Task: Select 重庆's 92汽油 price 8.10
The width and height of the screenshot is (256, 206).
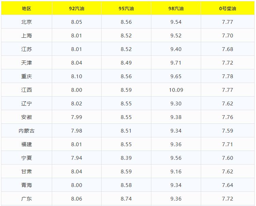Action: 76,76
